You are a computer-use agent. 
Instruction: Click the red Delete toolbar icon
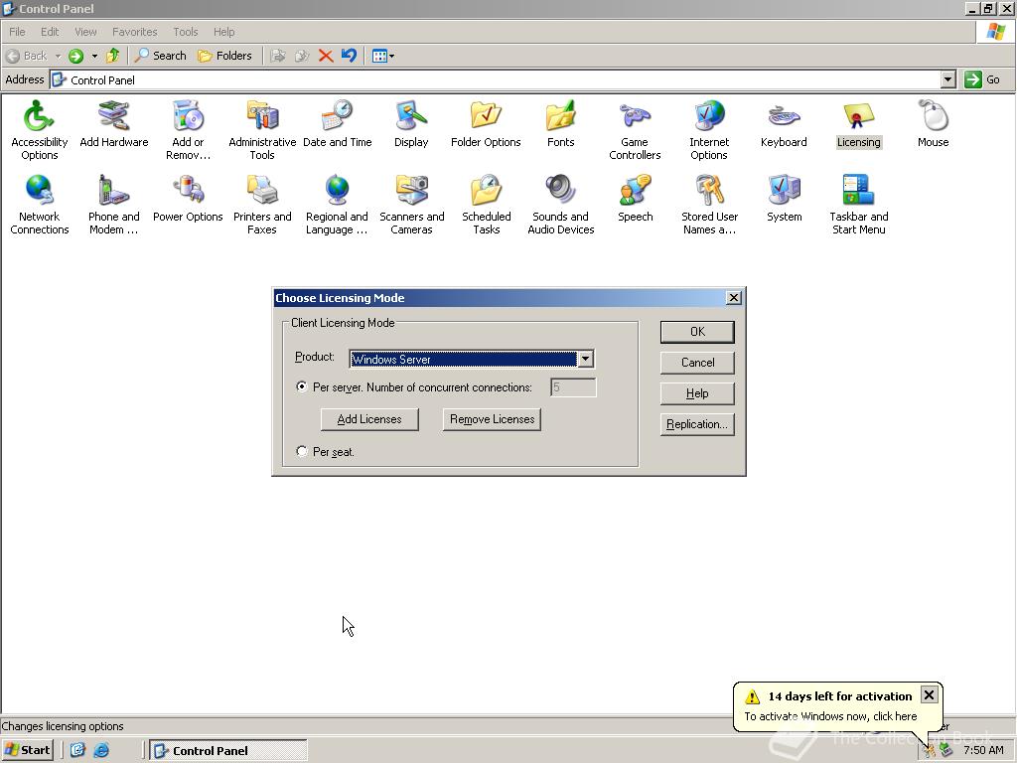[x=326, y=56]
